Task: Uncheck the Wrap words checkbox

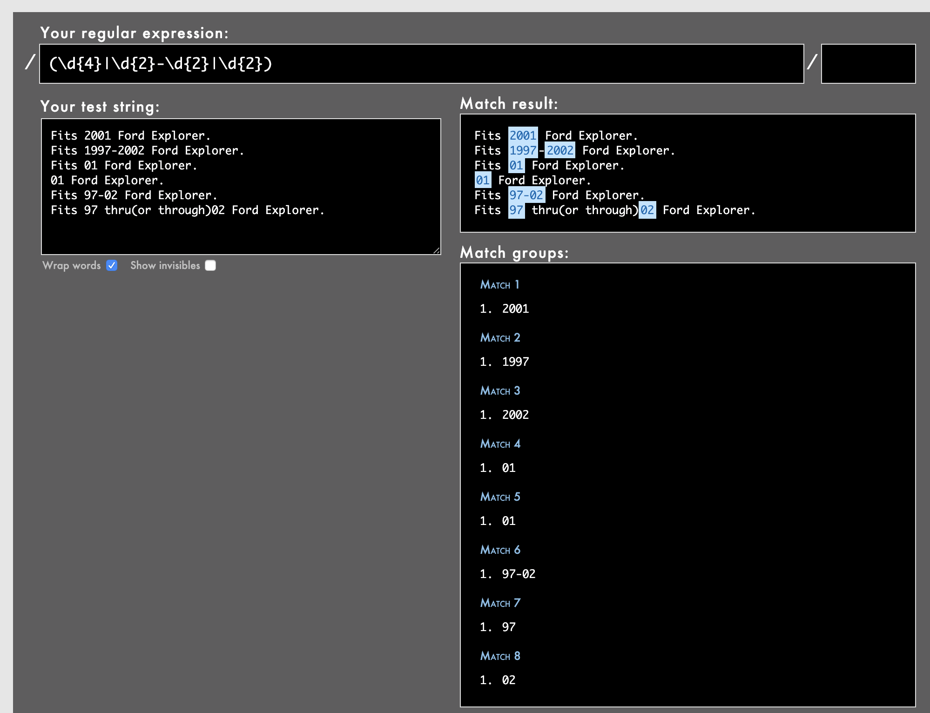Action: tap(112, 265)
